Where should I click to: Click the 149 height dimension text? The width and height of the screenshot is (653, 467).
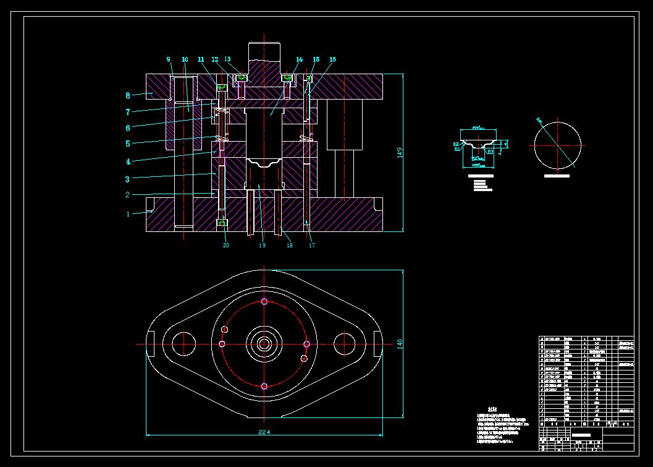pos(400,153)
